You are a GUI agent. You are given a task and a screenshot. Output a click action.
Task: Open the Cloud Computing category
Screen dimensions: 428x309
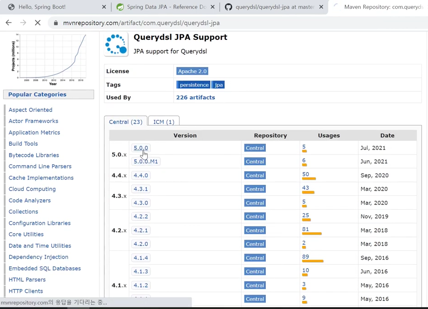tap(32, 189)
